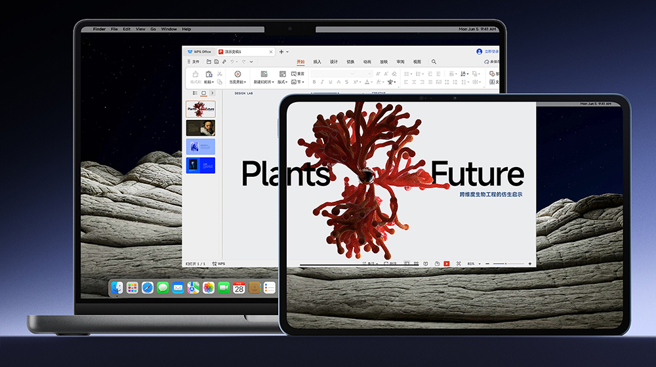Click the WPS Office home tab
Screen dimensions: 656x367
pyautogui.click(x=199, y=52)
